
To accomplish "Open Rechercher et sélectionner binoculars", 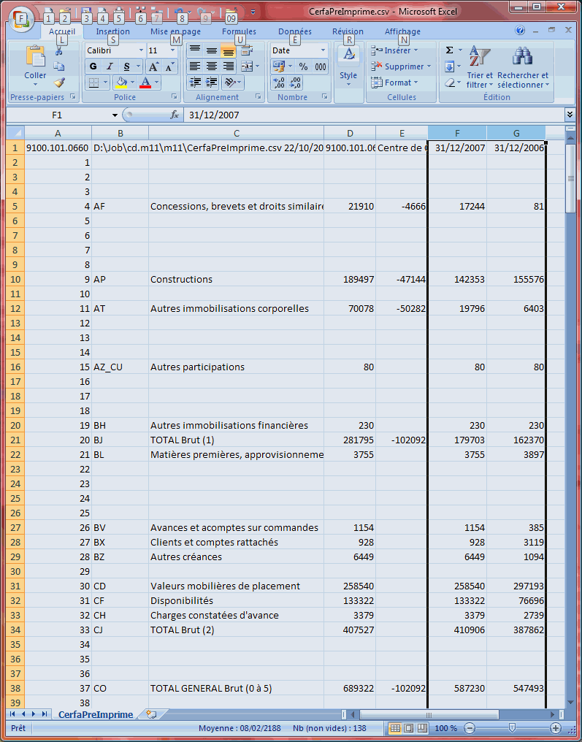I will click(x=522, y=68).
